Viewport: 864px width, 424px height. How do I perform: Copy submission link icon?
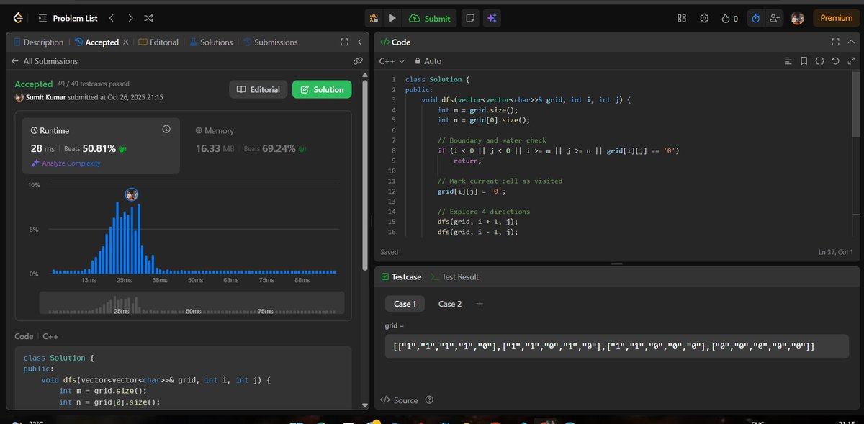(x=358, y=61)
